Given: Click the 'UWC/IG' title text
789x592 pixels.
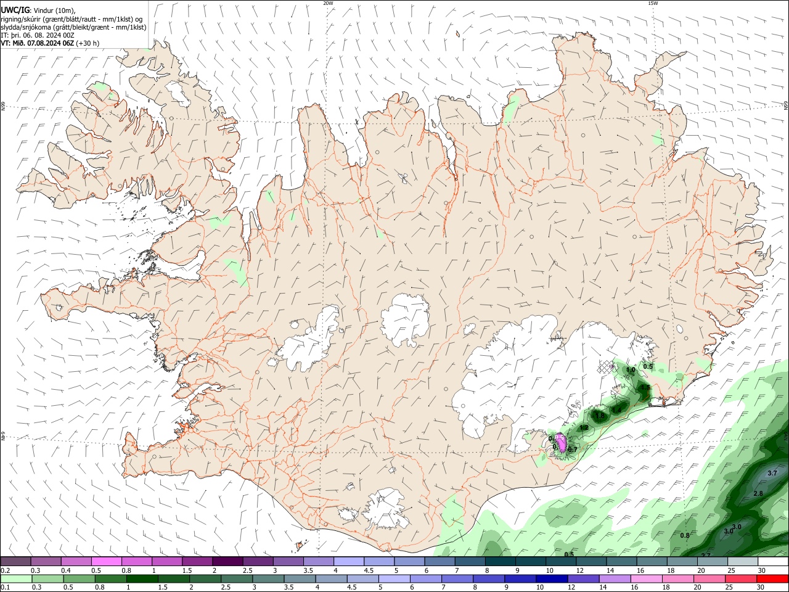Looking at the screenshot, I should 15,10.
